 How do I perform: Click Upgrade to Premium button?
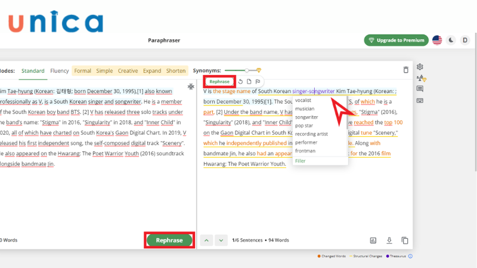pos(396,40)
